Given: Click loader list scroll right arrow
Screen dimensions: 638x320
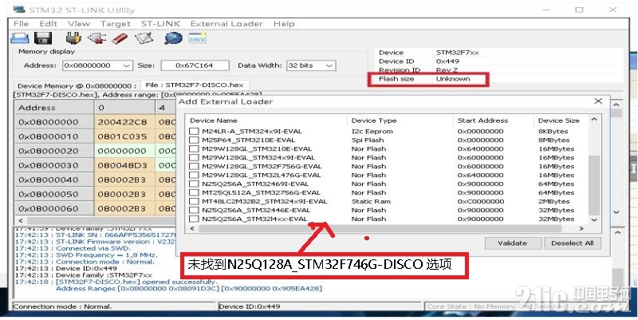Looking at the screenshot, I should tap(581, 228).
